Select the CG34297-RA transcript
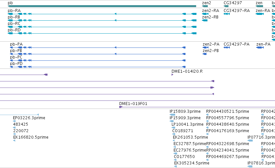This screenshot has height=168, width=275. coord(227,14)
